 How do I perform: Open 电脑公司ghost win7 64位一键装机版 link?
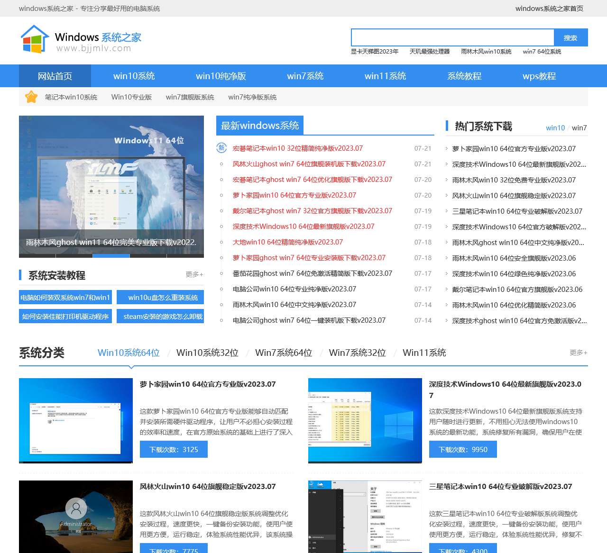pos(309,320)
